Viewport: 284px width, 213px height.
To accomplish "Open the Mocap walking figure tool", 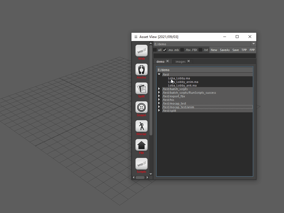I will [x=141, y=126].
